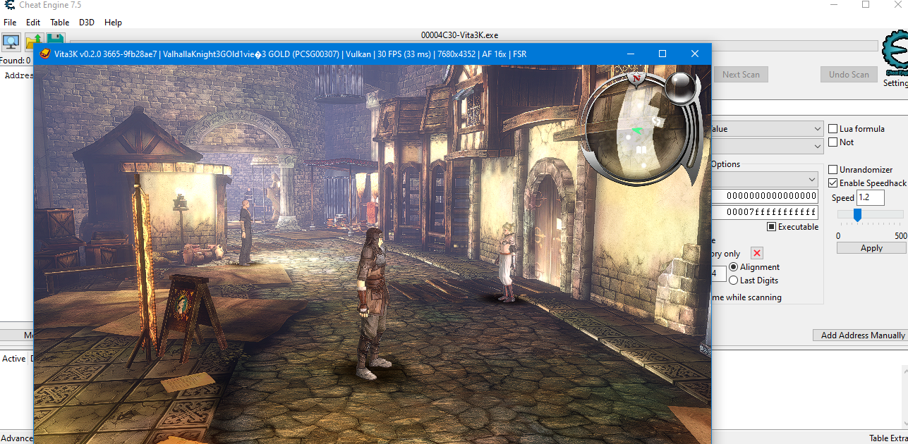Toggle the Executable checkbox

coord(772,227)
